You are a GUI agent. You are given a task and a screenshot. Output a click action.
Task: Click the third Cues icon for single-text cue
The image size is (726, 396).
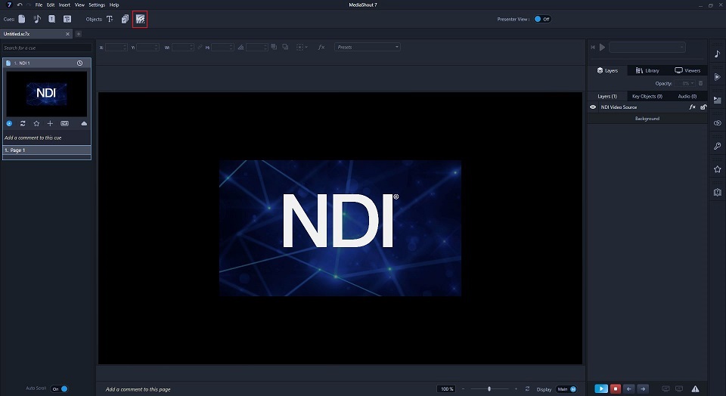click(52, 19)
